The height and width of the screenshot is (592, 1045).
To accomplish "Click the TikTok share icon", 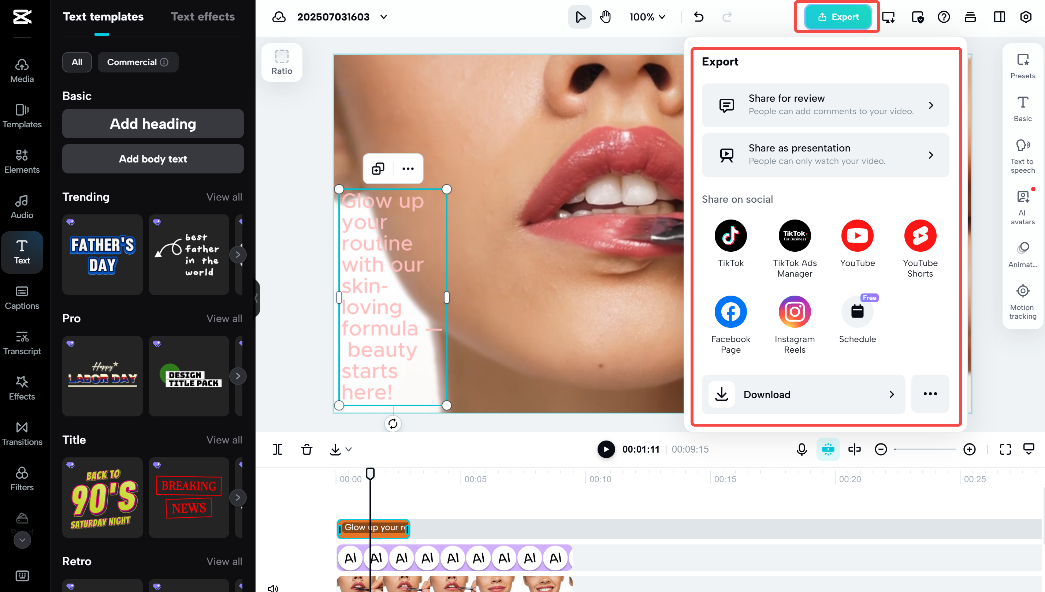I will pyautogui.click(x=730, y=235).
